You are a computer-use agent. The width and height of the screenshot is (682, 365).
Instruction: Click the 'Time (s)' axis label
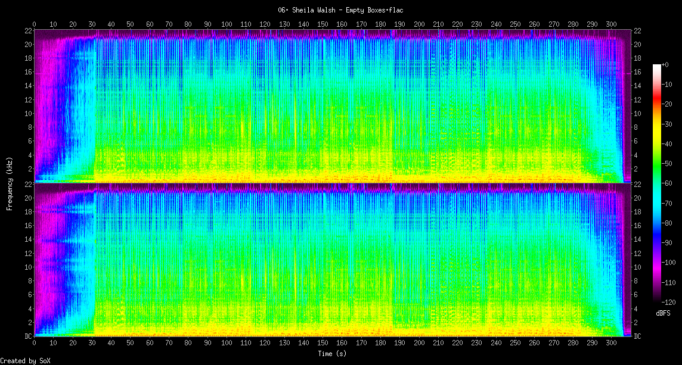(333, 354)
